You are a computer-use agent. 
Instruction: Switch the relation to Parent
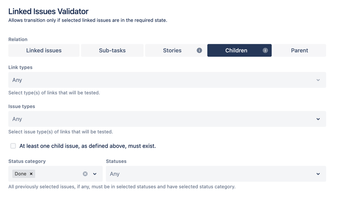pyautogui.click(x=299, y=50)
